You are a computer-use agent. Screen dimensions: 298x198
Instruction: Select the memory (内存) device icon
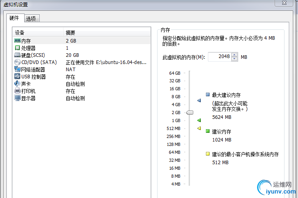[17, 41]
